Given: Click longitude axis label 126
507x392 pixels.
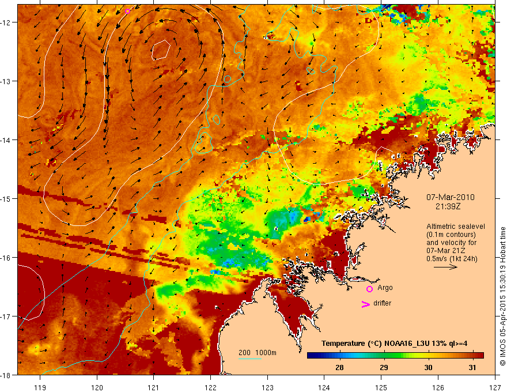Looking at the screenshot, I should click(x=438, y=387).
